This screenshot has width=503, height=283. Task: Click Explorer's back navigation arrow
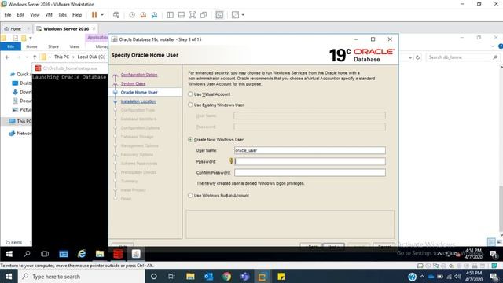(7, 57)
